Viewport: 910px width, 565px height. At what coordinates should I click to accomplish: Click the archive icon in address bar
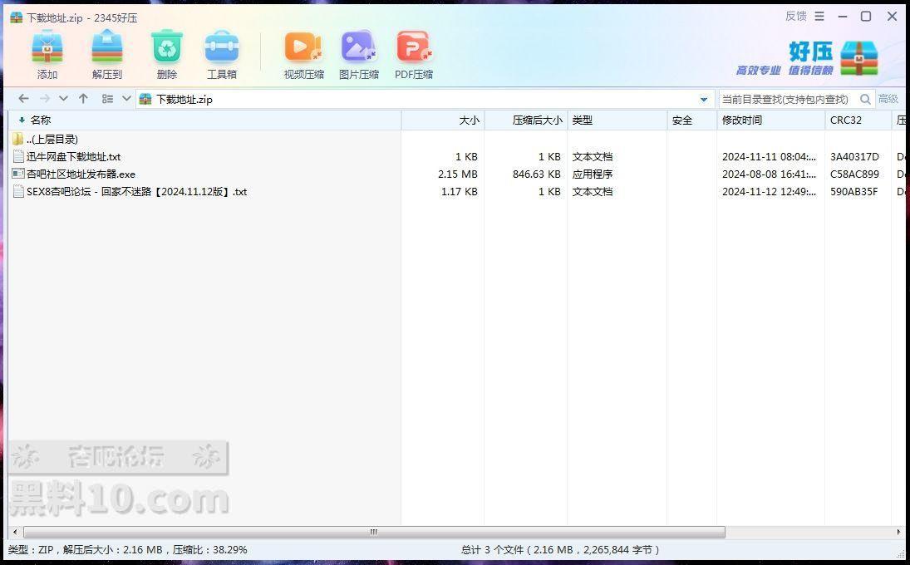[145, 99]
